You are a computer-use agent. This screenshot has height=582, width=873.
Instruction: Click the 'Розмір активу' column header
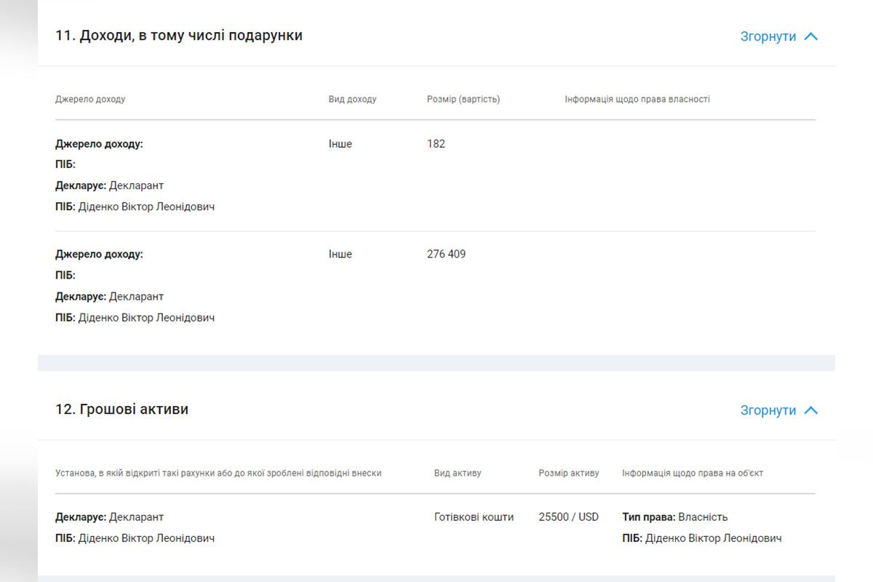click(x=569, y=473)
